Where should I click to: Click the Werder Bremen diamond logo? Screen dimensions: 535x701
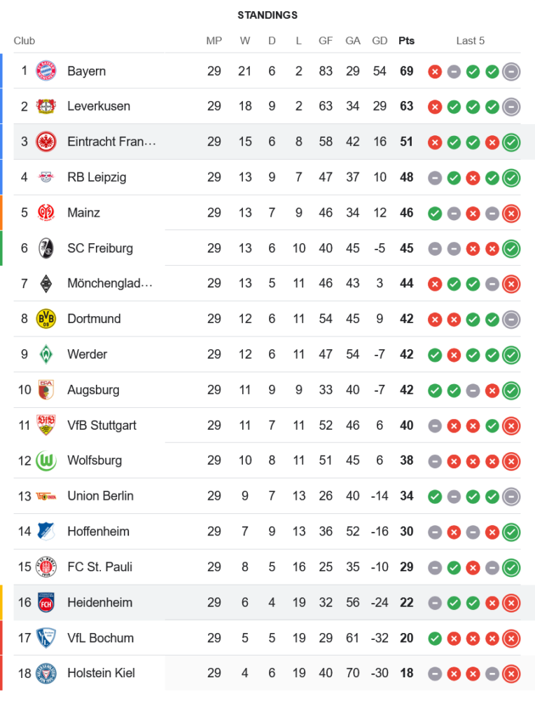point(46,354)
